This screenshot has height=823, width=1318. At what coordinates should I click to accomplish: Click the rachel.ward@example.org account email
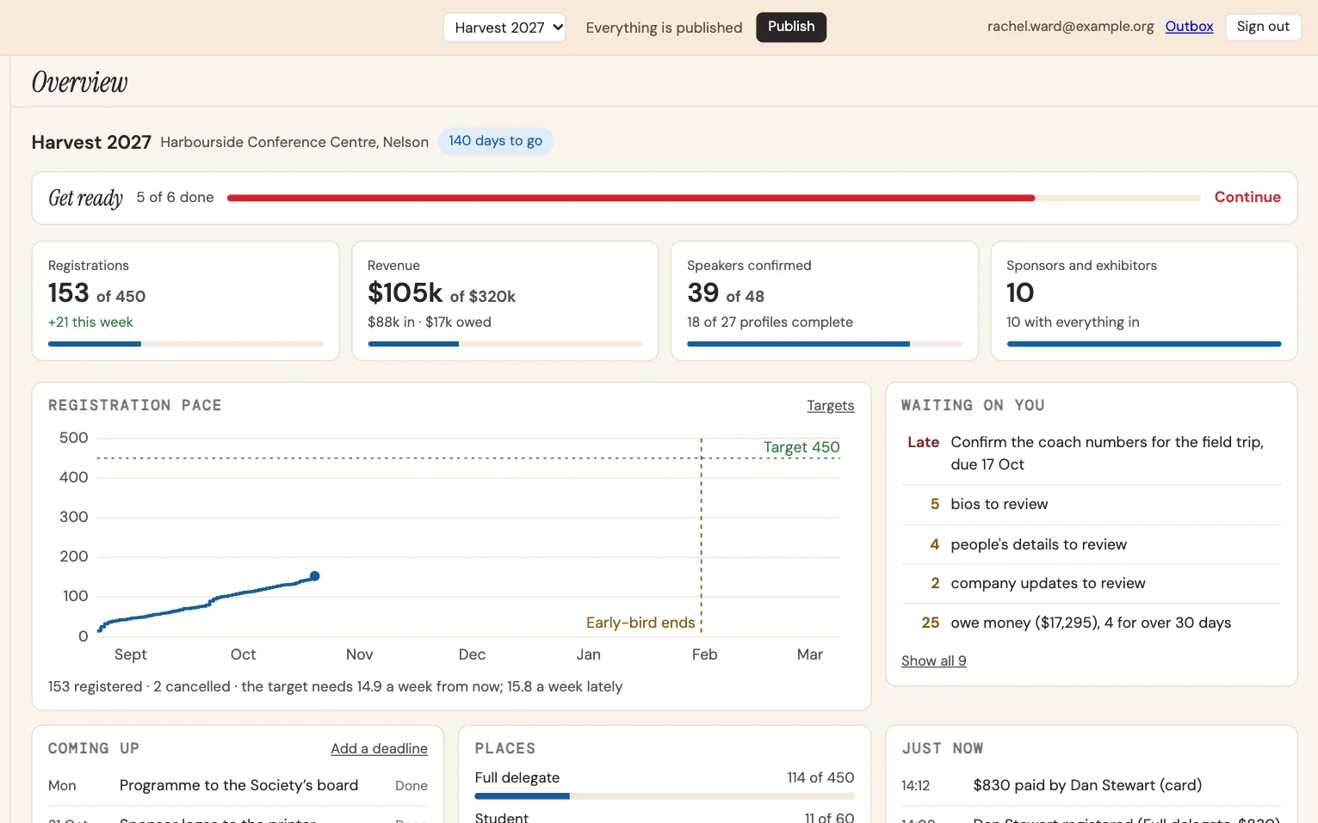pos(1070,27)
